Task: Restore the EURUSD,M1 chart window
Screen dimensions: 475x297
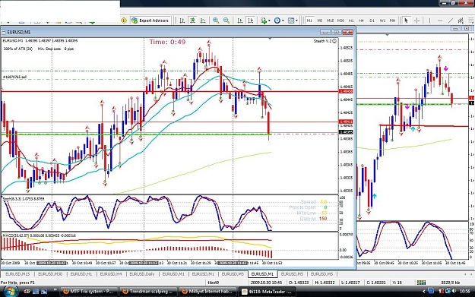Action: [336, 32]
